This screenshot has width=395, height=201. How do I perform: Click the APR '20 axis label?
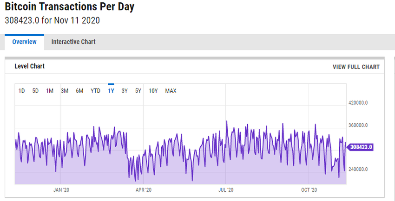(144, 190)
